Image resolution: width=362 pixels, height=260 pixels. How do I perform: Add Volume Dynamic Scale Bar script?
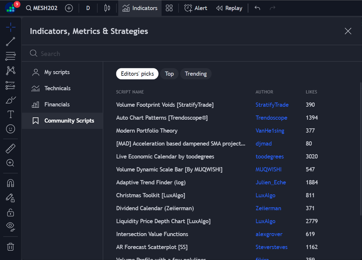[x=169, y=169]
